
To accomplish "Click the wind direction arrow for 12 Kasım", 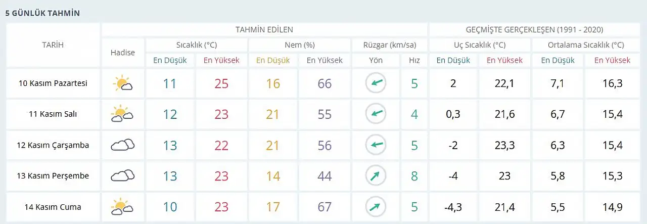I will point(376,145).
